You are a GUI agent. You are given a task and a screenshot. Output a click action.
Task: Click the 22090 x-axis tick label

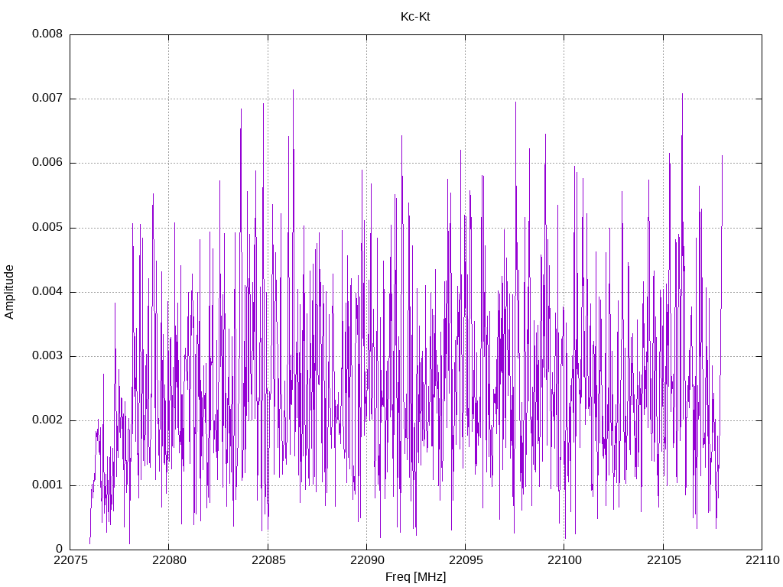(366, 560)
